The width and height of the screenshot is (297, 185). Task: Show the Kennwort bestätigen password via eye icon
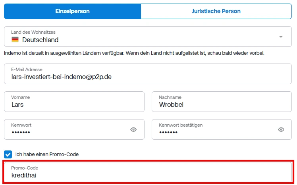tap(281, 129)
